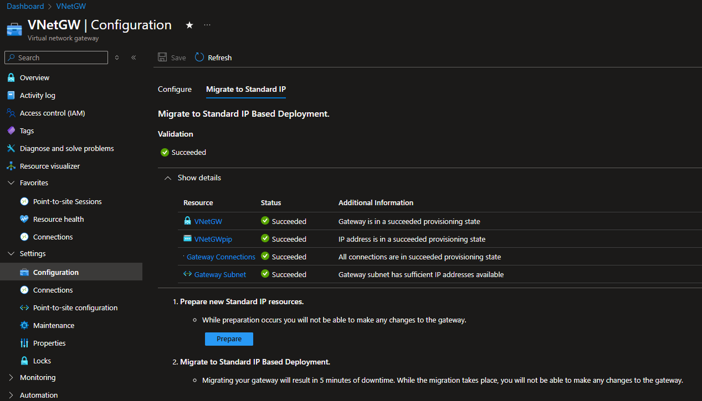Select the Migrate to Standard IP tab
The width and height of the screenshot is (702, 401).
[x=245, y=89]
